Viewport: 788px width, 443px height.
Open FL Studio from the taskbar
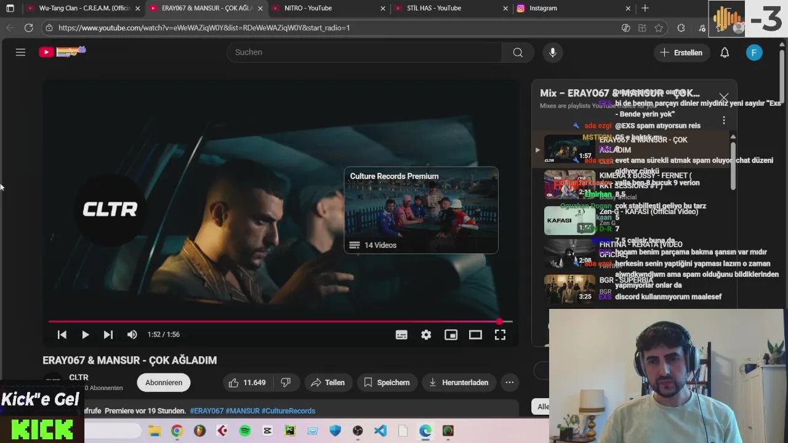199,431
